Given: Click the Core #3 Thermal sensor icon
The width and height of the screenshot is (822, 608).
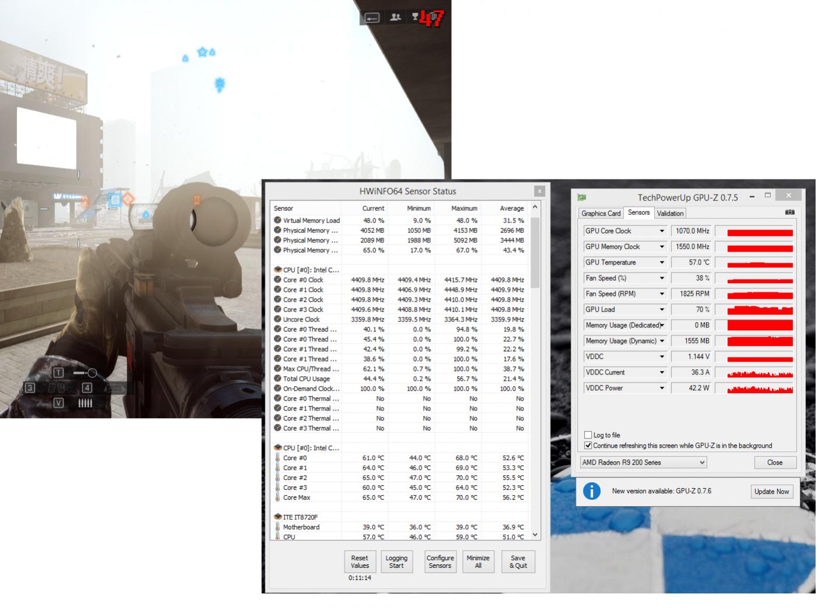Looking at the screenshot, I should click(x=277, y=428).
